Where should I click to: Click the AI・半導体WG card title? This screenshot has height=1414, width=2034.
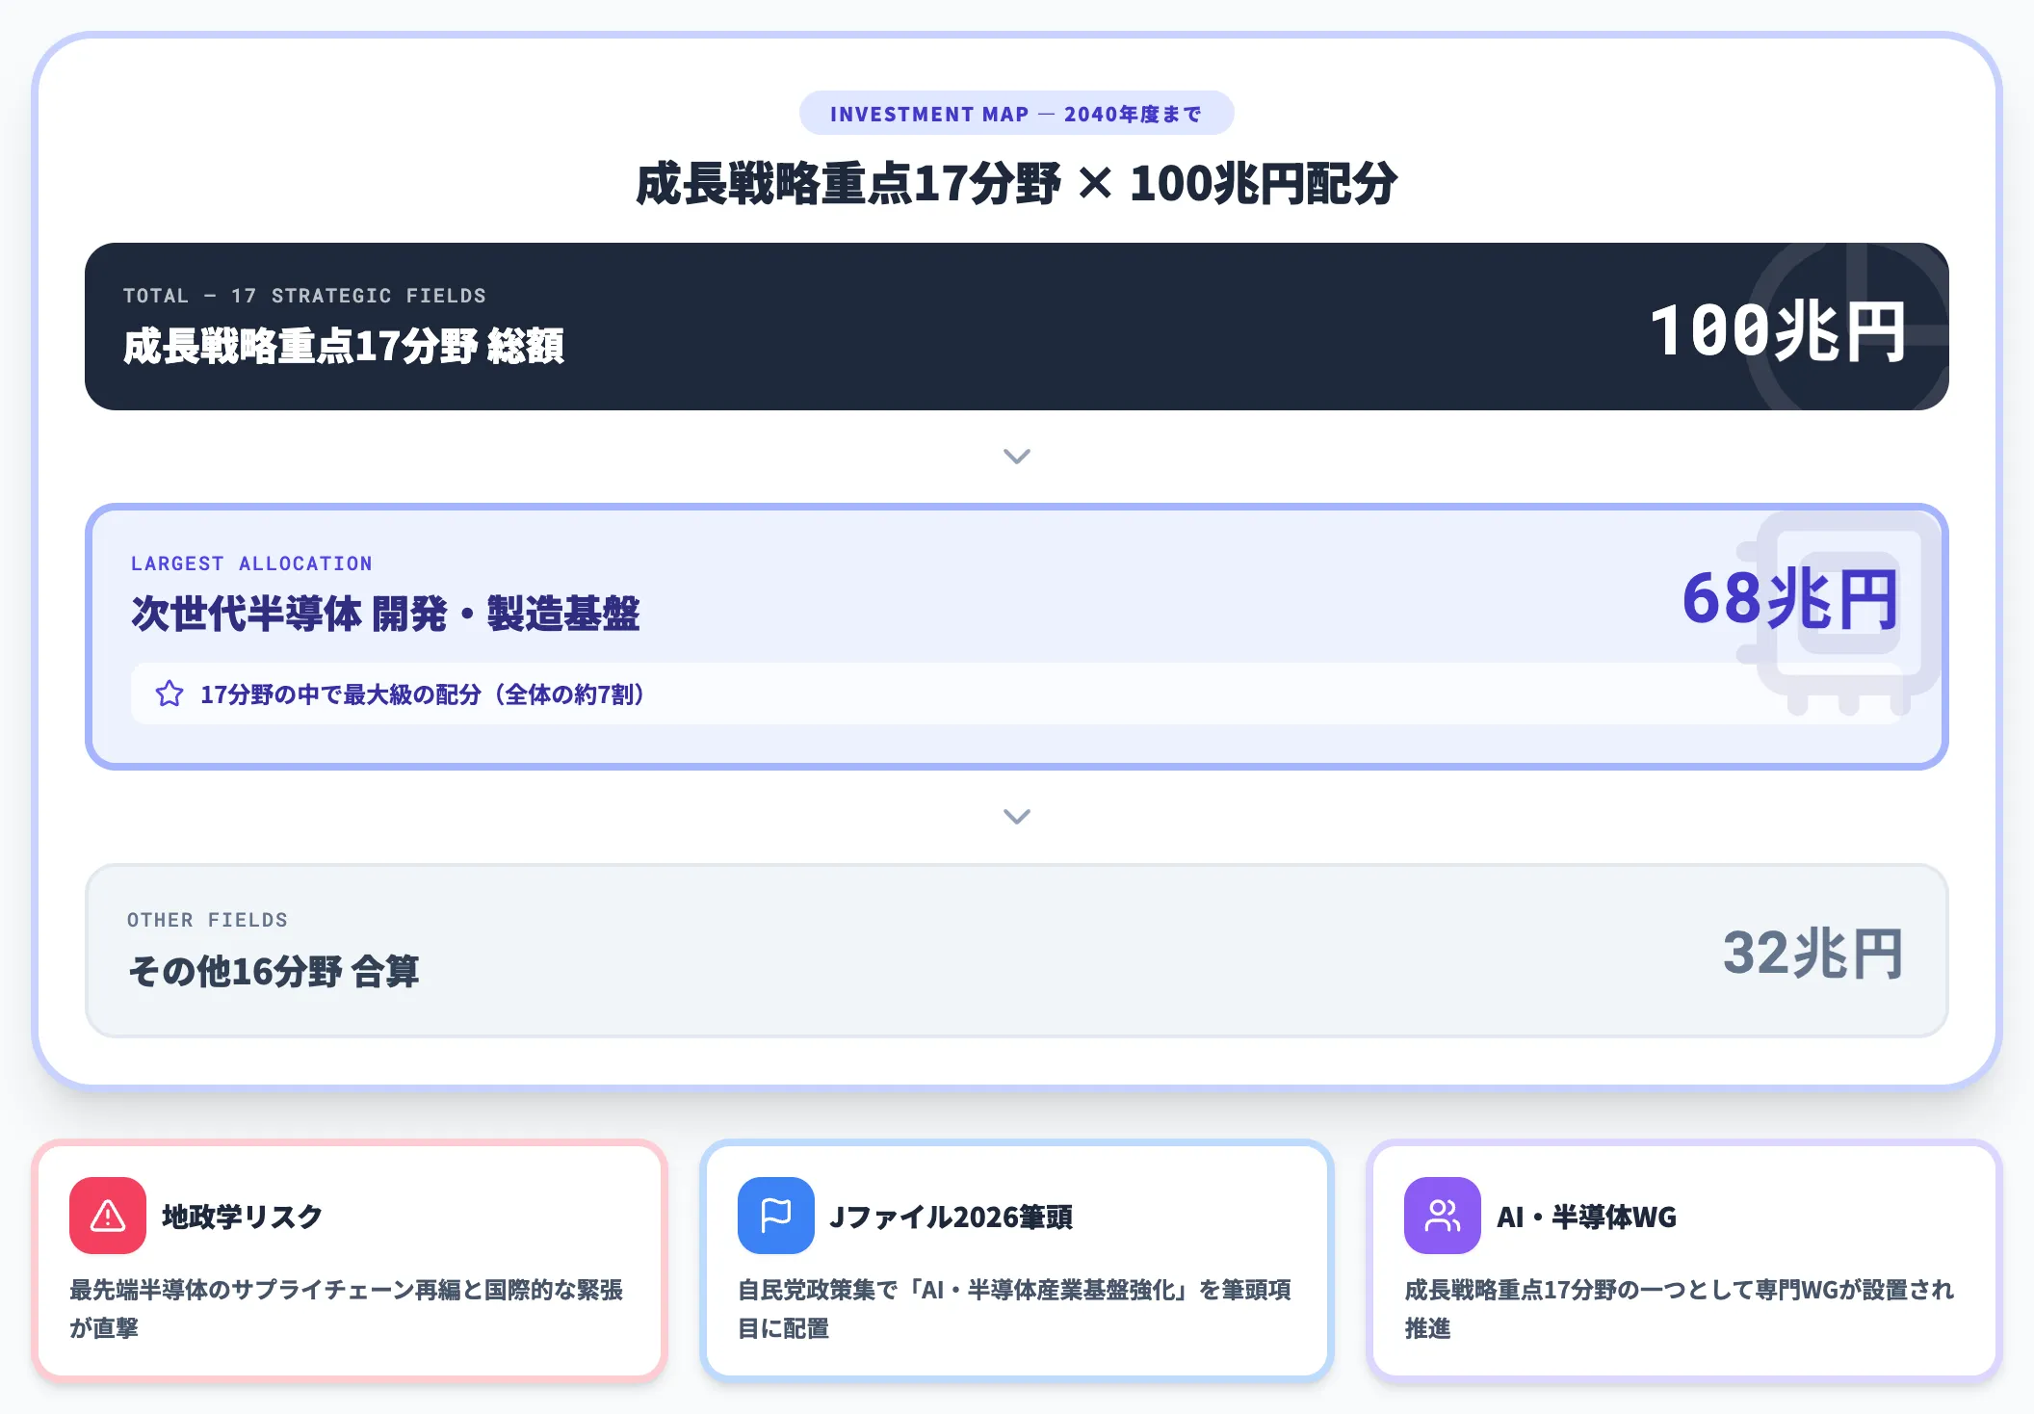tap(1586, 1217)
